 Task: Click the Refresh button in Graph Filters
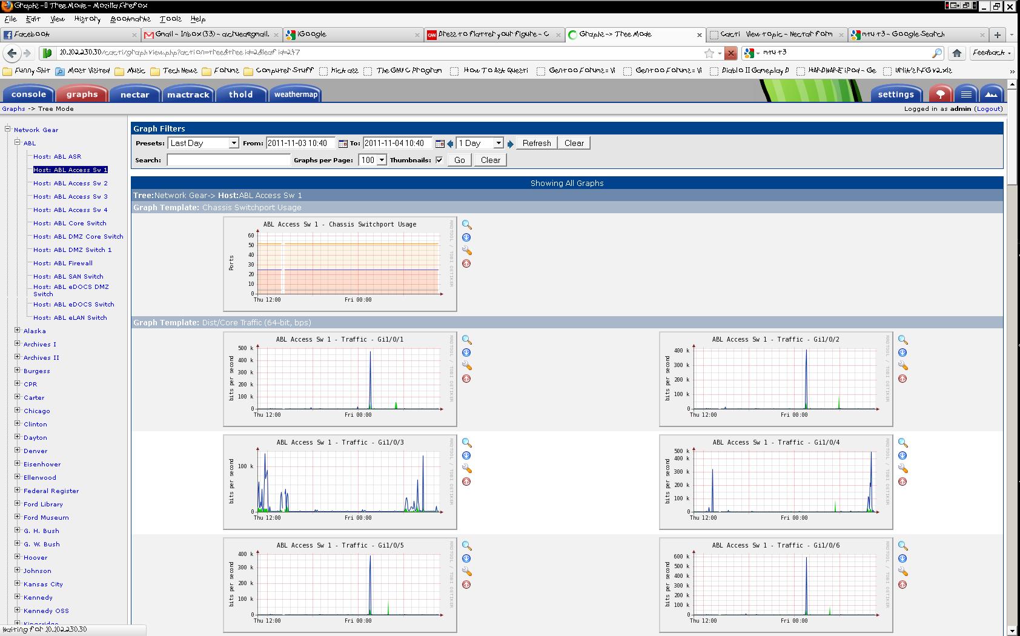coord(537,143)
